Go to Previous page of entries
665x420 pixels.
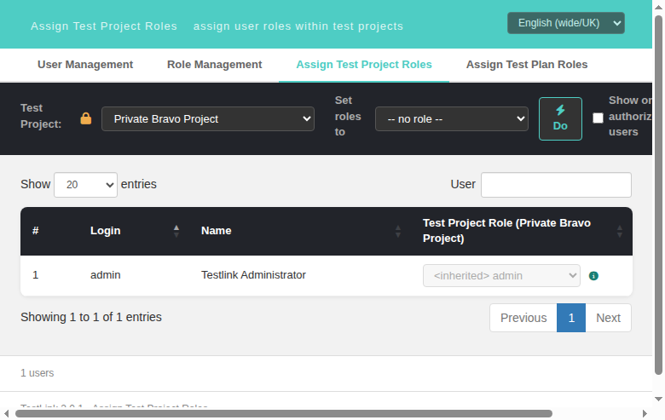point(523,318)
